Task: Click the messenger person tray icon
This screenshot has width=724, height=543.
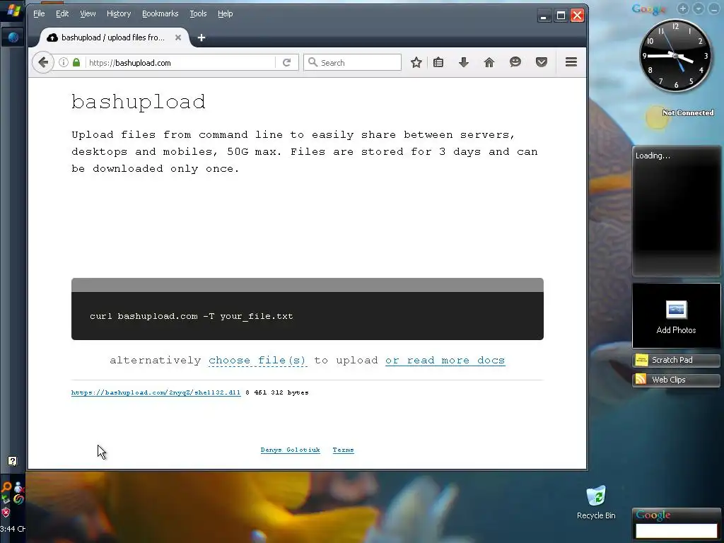Action: (x=18, y=487)
